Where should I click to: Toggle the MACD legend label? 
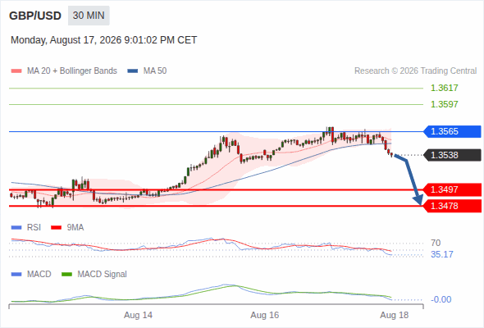click(x=39, y=274)
